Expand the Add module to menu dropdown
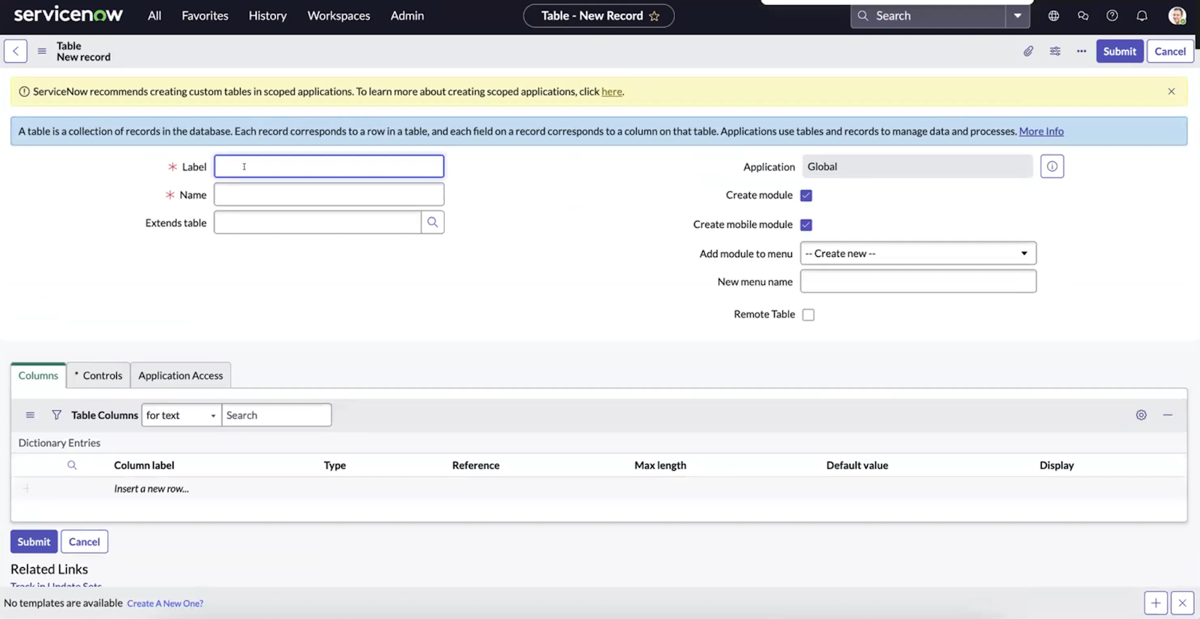The image size is (1200, 619). (918, 253)
